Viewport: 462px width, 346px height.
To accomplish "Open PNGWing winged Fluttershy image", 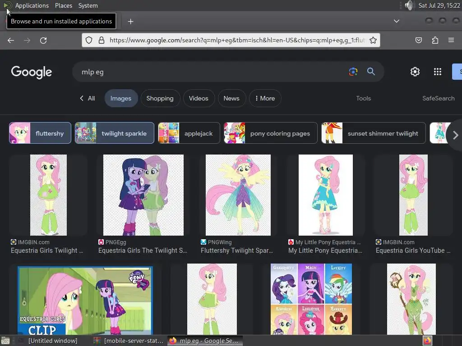I will pyautogui.click(x=238, y=195).
